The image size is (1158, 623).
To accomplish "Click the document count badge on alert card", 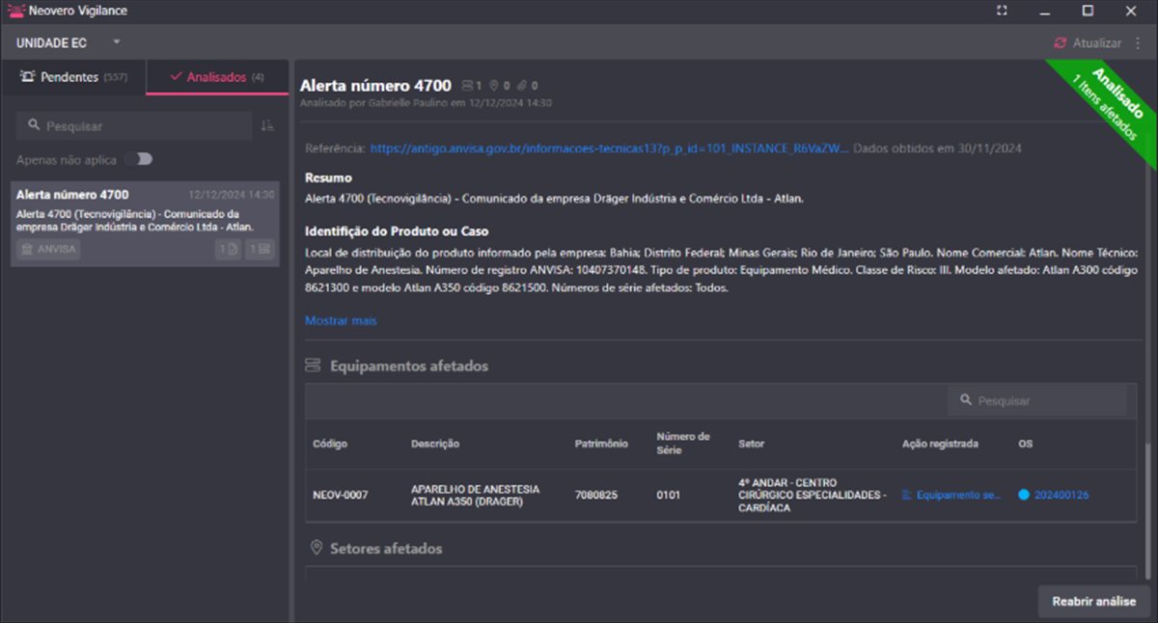I will [x=227, y=249].
